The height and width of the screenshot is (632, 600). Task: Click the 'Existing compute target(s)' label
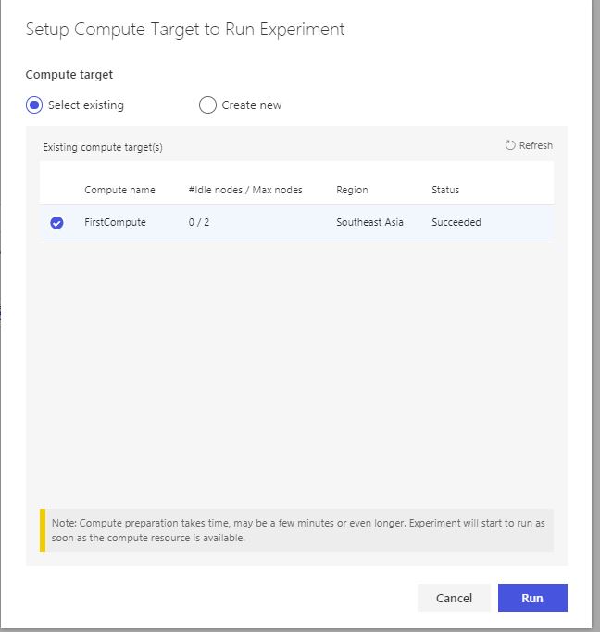pyautogui.click(x=103, y=147)
